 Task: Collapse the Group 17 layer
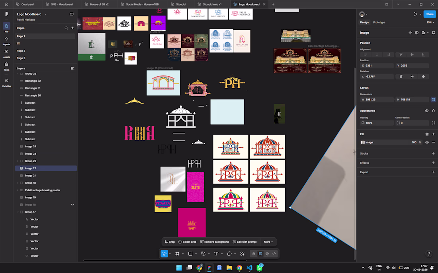(18, 212)
